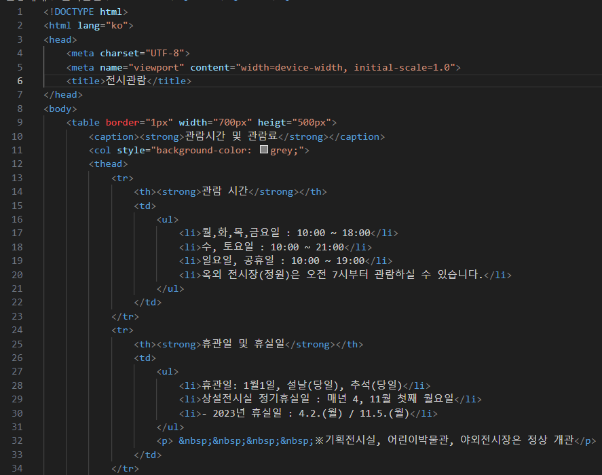Click the closing /ul tag on line 21

click(x=170, y=289)
